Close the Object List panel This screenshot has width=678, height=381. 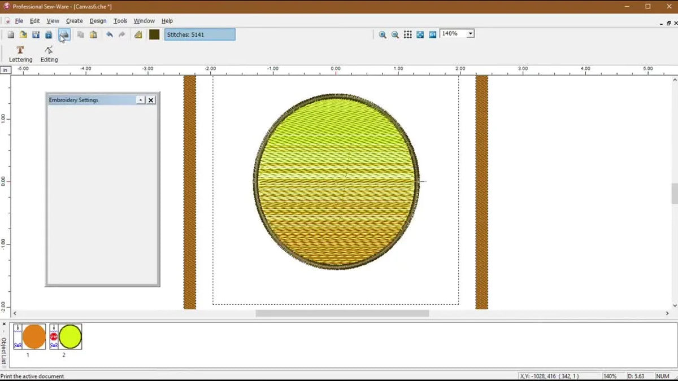pyautogui.click(x=3, y=324)
